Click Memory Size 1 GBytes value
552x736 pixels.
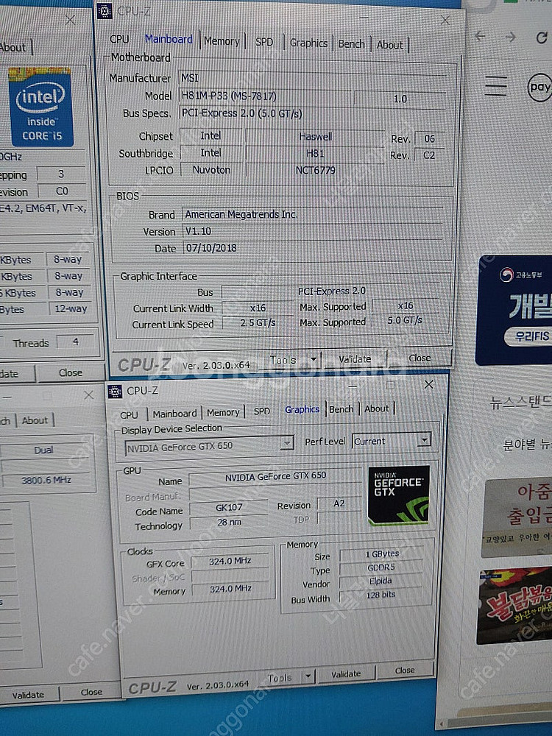[381, 554]
